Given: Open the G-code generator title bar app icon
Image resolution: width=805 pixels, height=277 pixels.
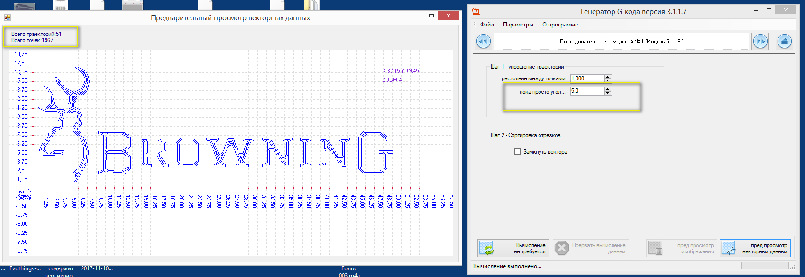Looking at the screenshot, I should pyautogui.click(x=476, y=11).
